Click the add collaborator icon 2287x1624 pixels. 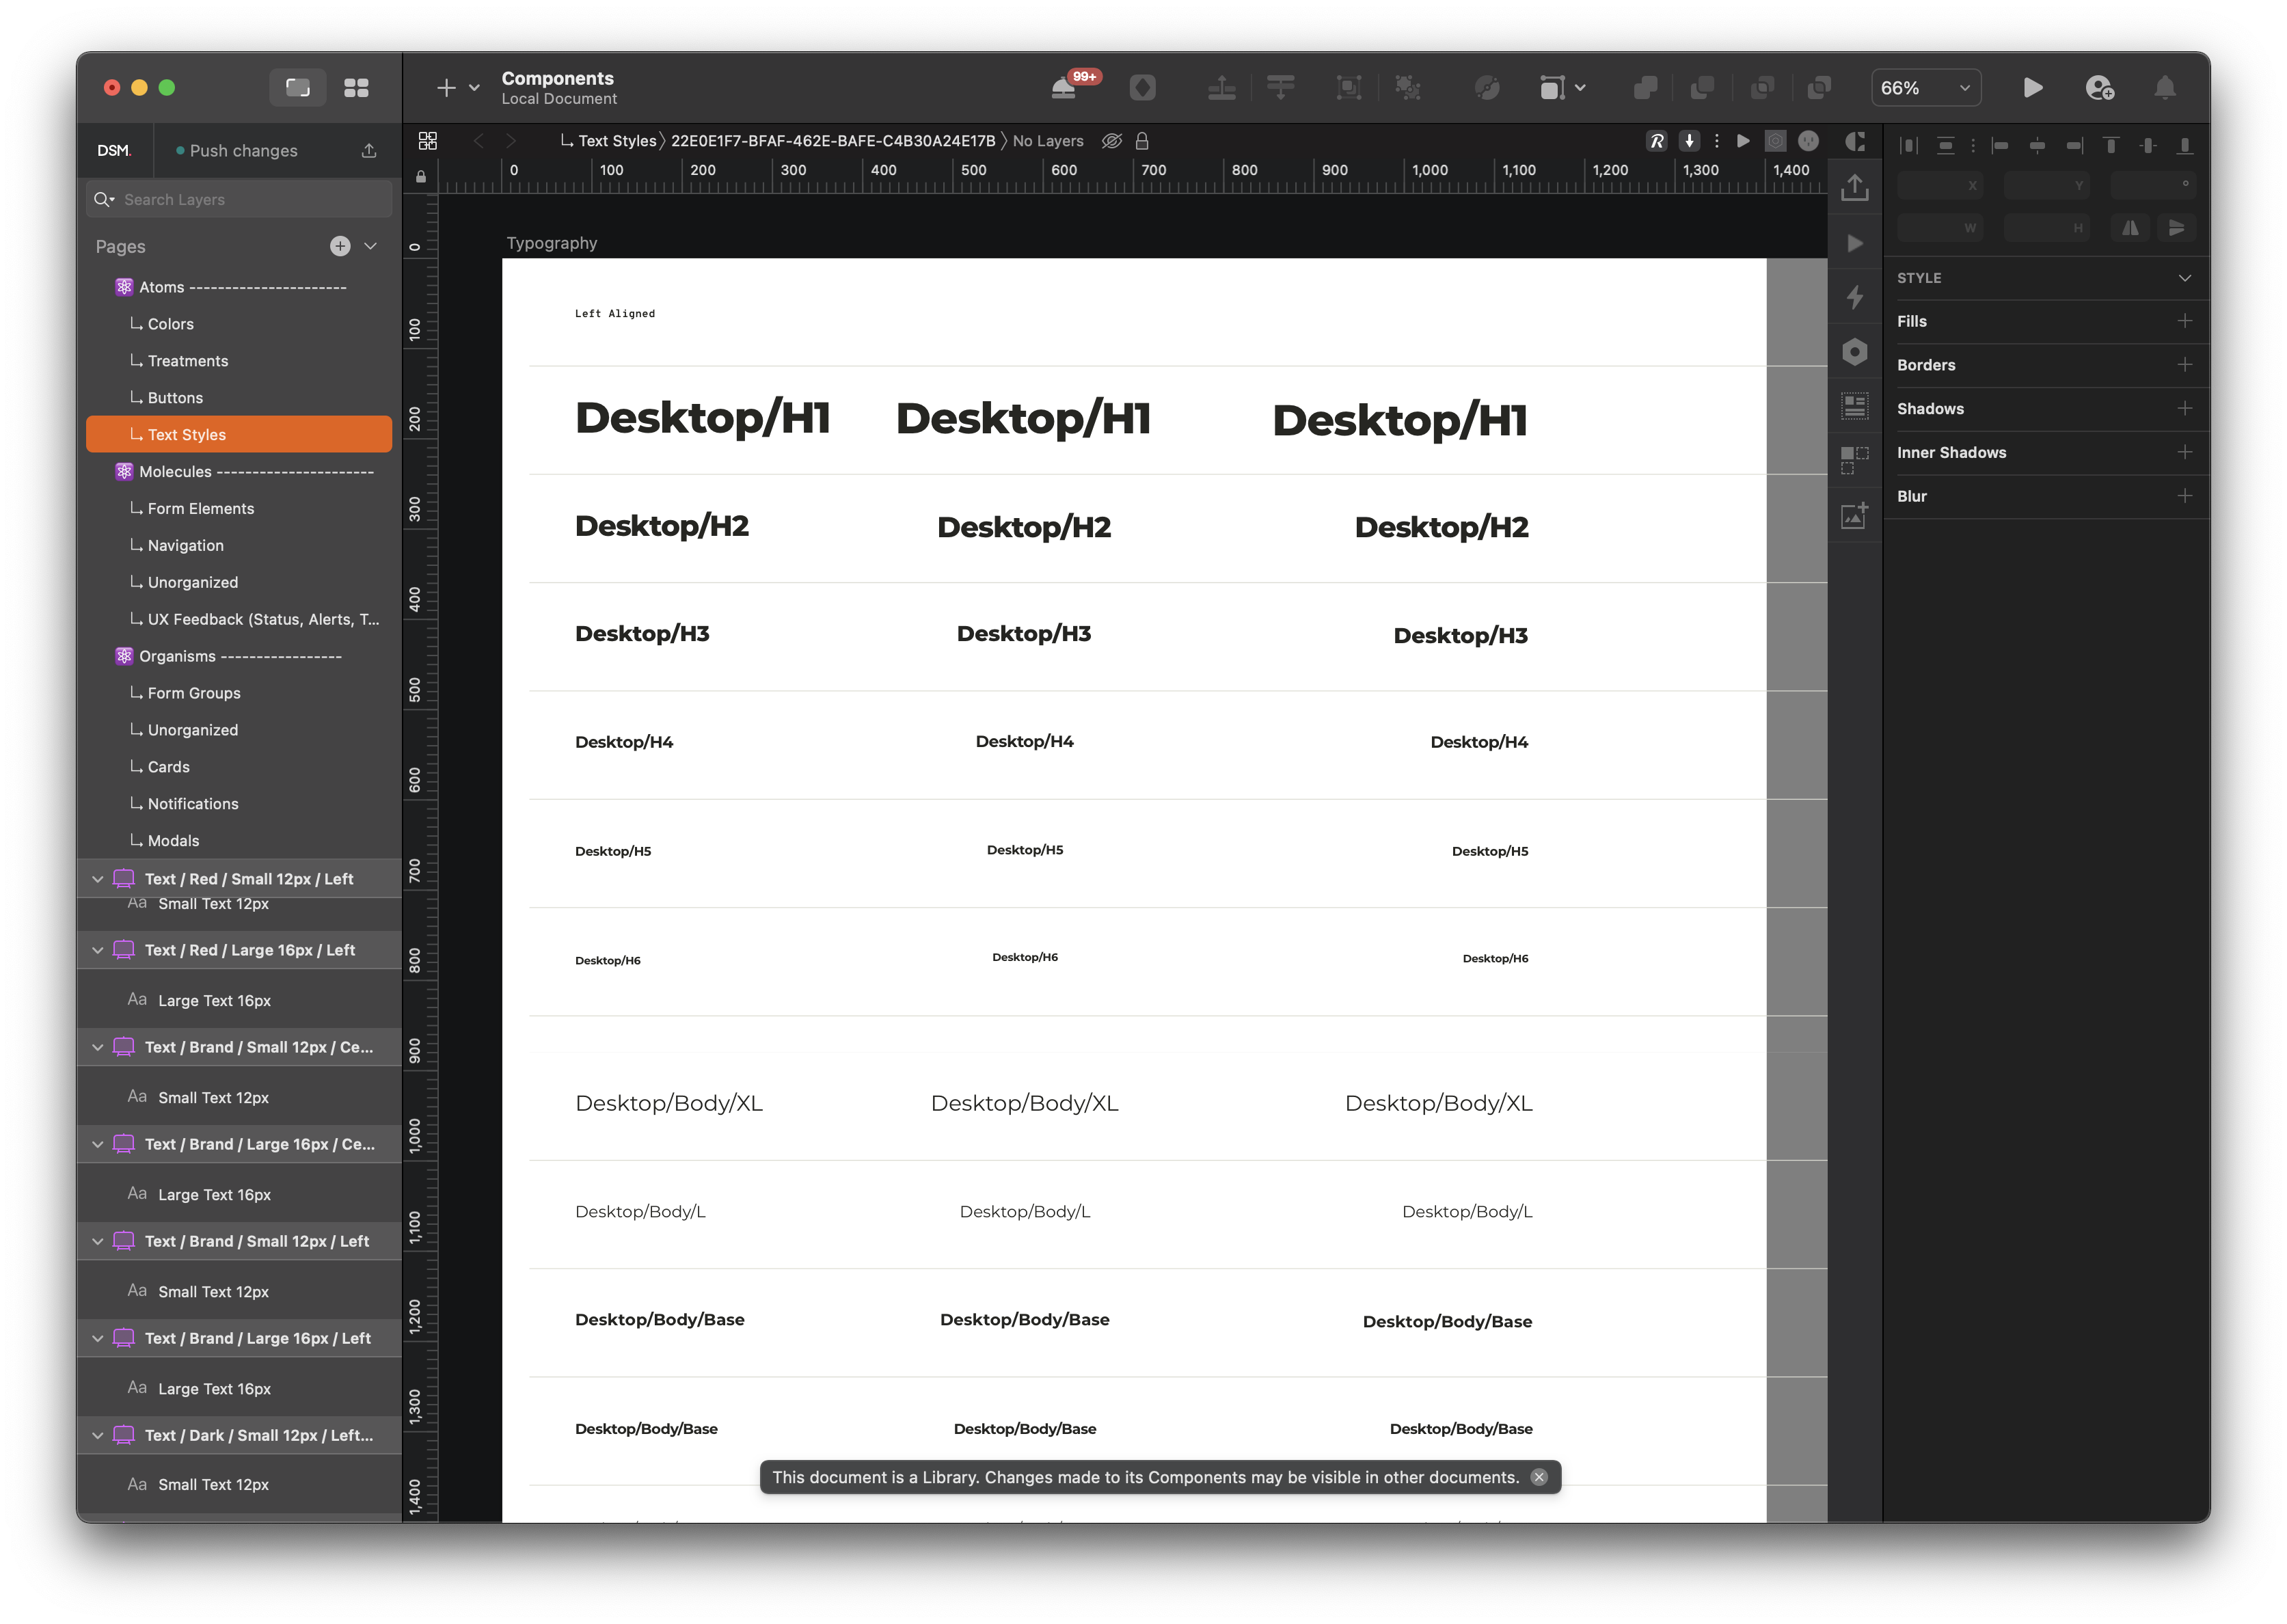[x=2099, y=88]
